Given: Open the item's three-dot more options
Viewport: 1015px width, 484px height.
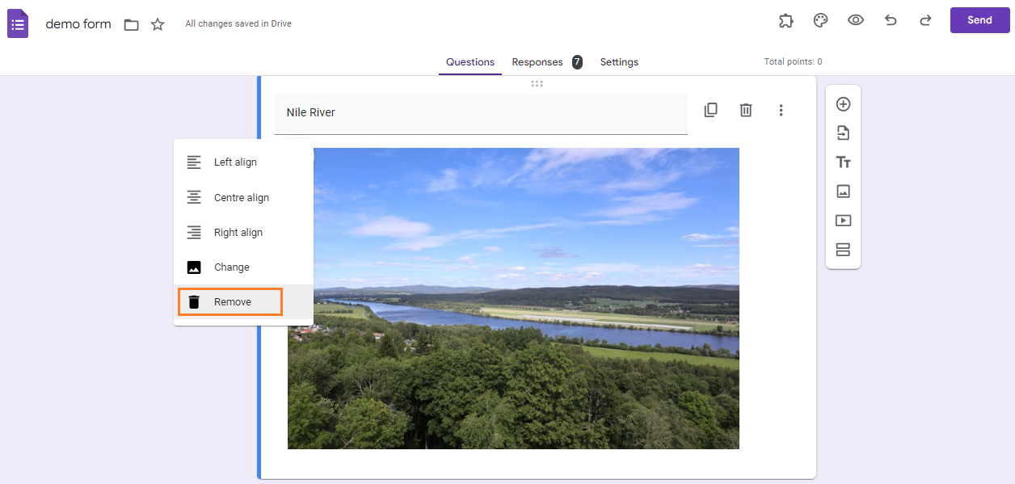Looking at the screenshot, I should click(781, 110).
